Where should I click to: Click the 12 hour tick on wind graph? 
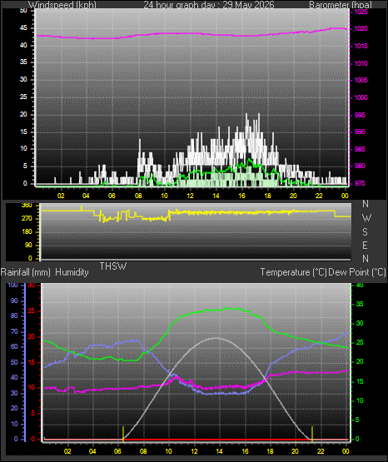190,196
